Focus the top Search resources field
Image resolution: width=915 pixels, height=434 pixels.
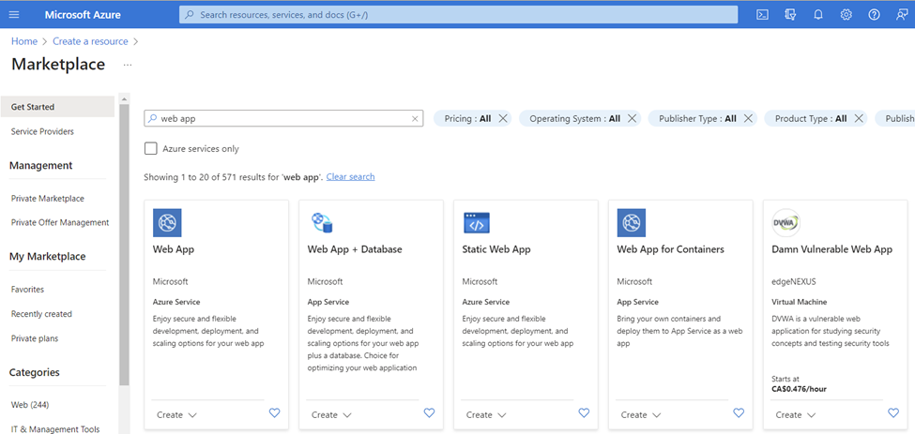[458, 15]
